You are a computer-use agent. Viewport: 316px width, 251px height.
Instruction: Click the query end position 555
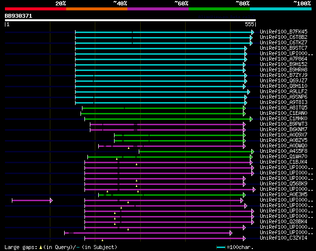[x=249, y=24]
